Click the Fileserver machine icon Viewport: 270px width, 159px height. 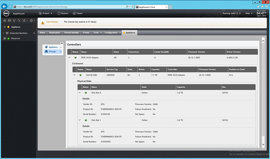(5, 38)
